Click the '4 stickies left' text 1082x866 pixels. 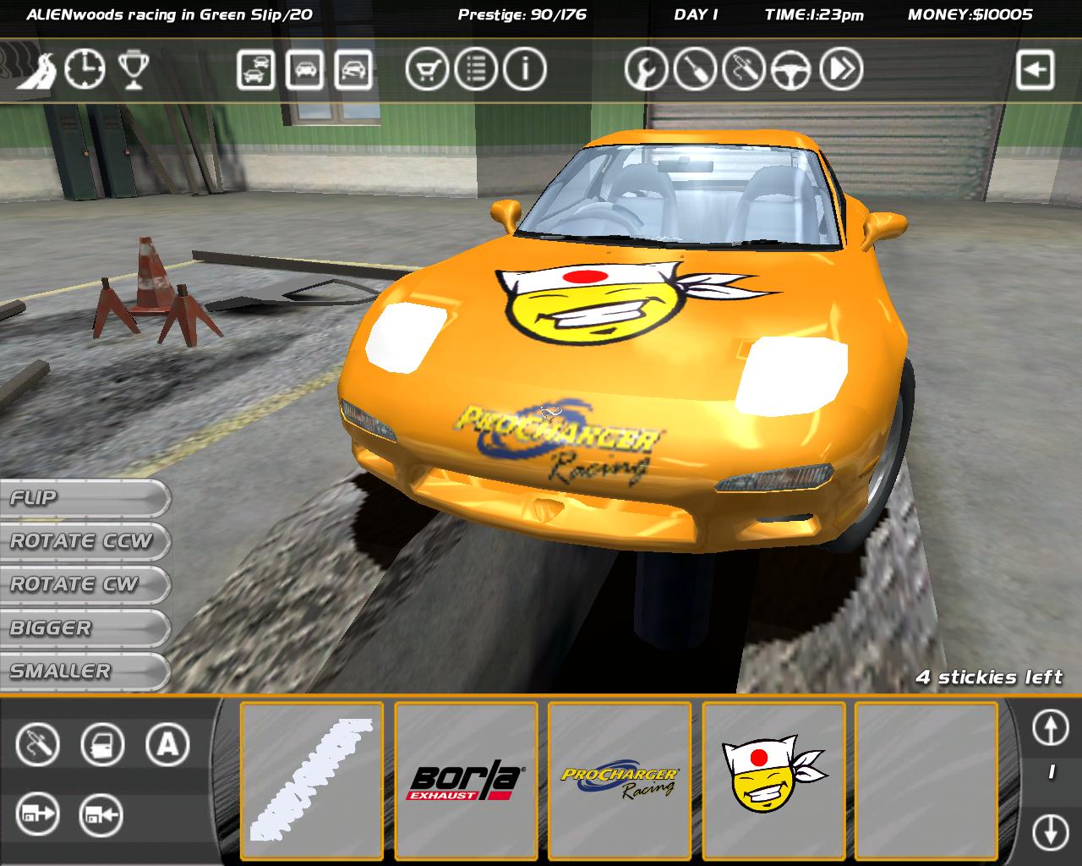[x=989, y=677]
